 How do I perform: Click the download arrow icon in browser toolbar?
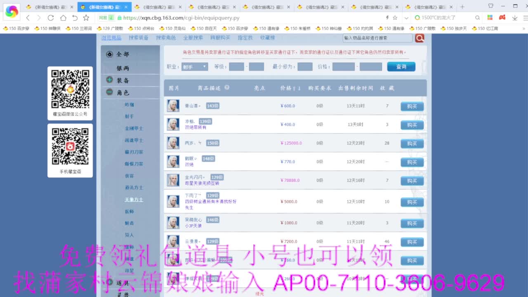[515, 17]
